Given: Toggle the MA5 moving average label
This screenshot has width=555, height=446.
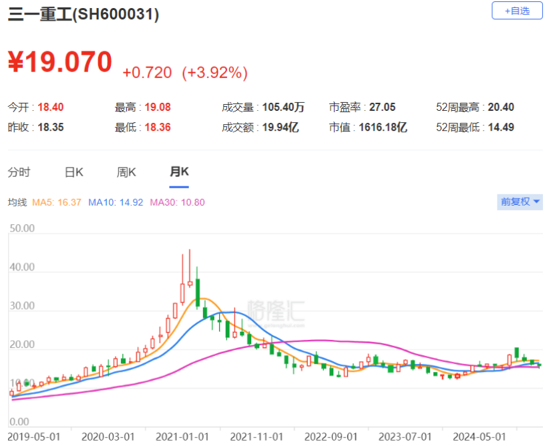Looking at the screenshot, I should pos(57,202).
